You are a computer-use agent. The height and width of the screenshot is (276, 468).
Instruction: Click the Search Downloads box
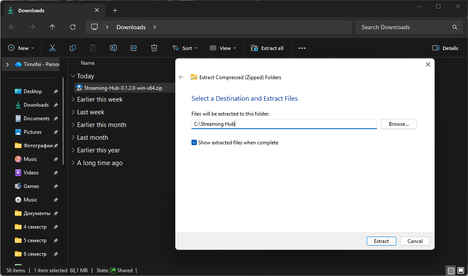(409, 27)
